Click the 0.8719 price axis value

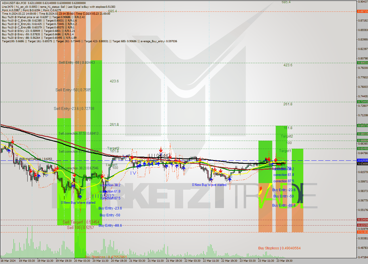point(363,20)
